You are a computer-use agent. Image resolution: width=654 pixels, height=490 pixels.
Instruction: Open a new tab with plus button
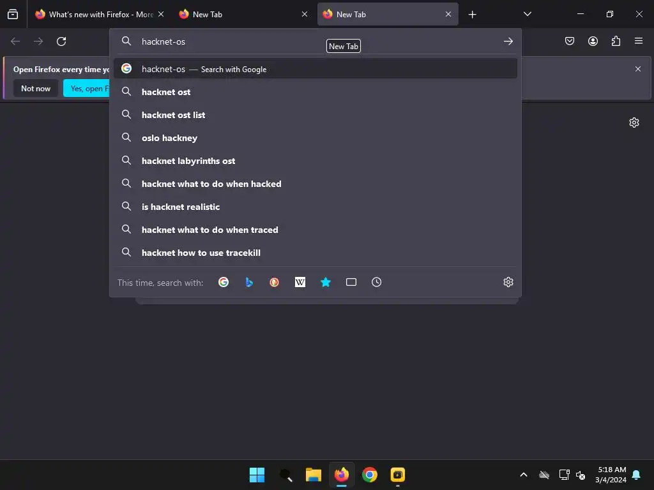(x=472, y=15)
